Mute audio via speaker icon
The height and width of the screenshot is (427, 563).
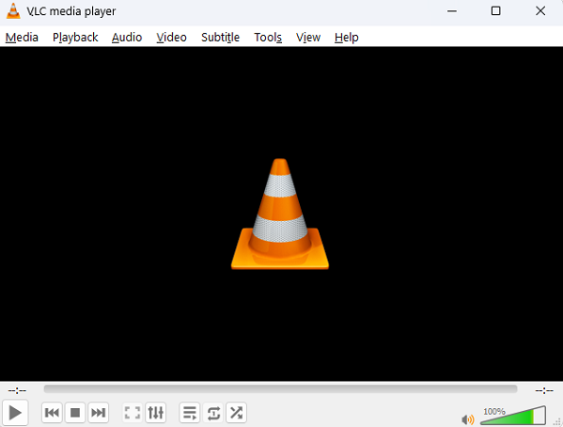(467, 419)
